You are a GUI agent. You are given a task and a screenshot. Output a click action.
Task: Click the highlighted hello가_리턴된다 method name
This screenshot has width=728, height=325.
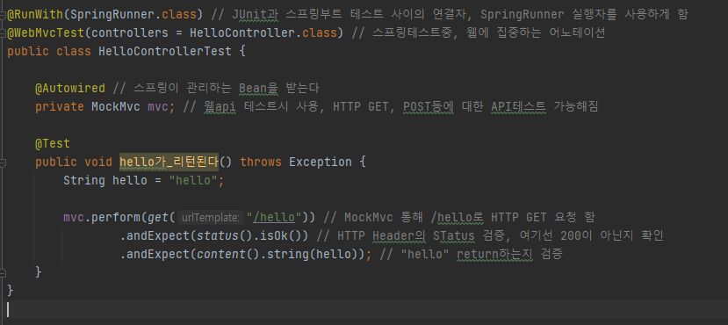[x=169, y=162]
